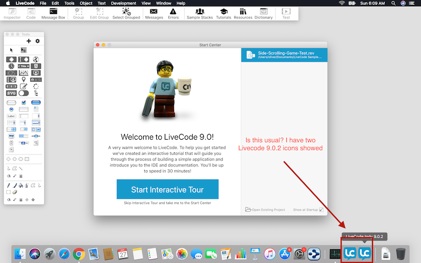
Task: Click the plus icon in Tools palette
Action: (29, 41)
